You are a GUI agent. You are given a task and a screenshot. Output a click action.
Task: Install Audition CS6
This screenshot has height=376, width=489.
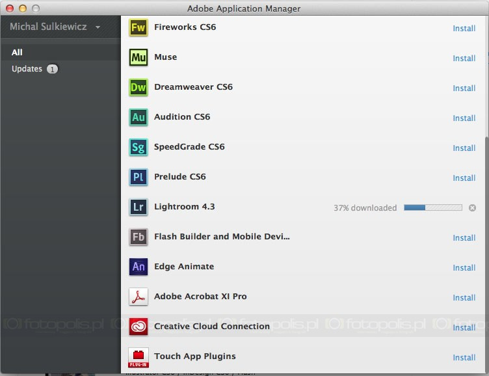[x=464, y=118]
